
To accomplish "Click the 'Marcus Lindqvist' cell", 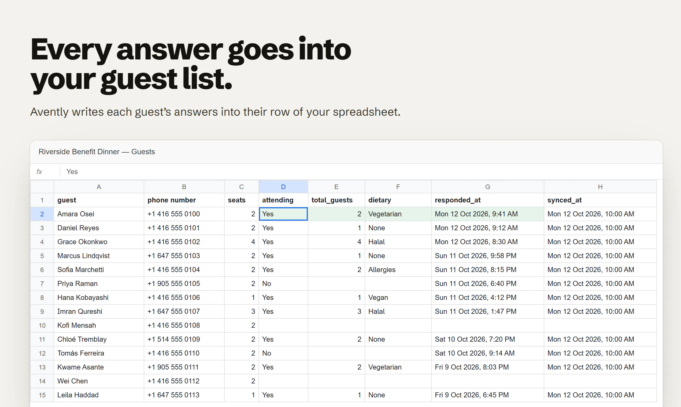I will 99,256.
